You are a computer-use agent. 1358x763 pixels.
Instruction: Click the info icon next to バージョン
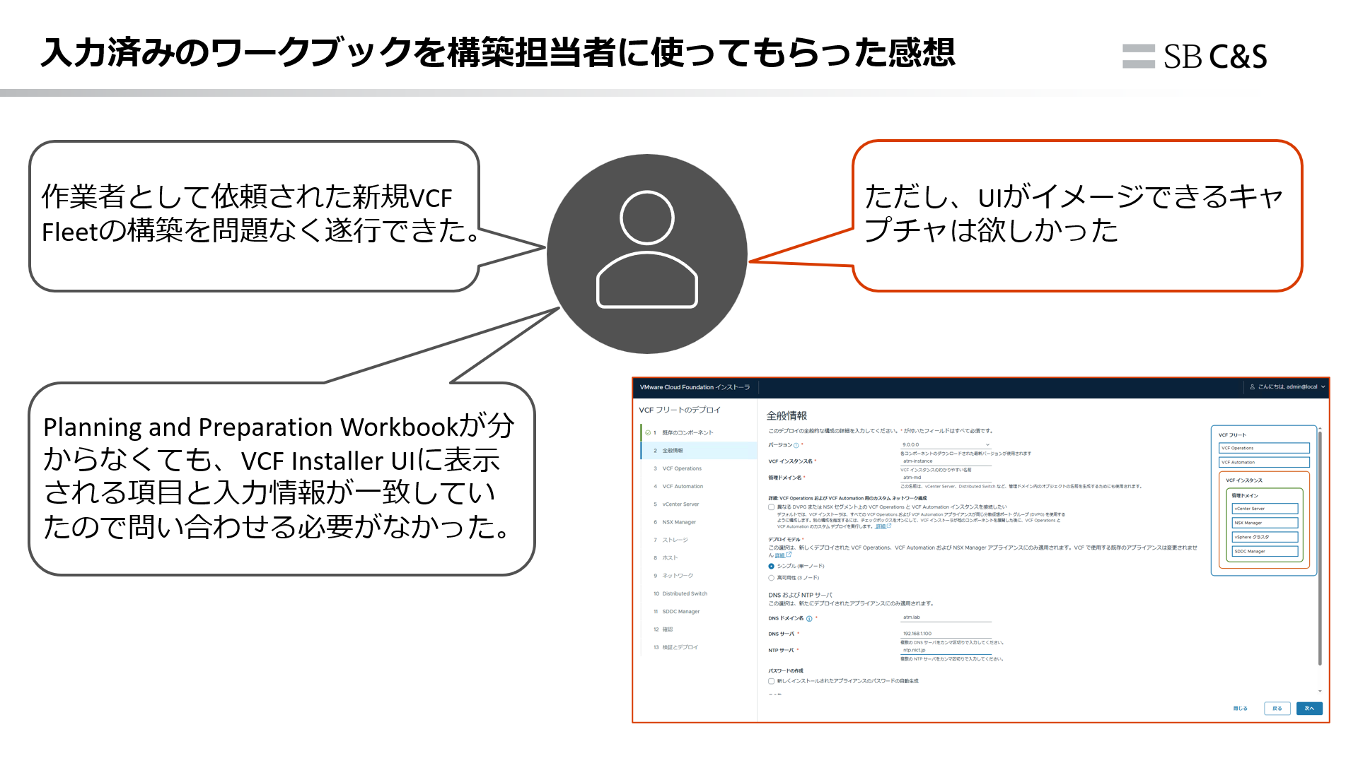pos(796,446)
